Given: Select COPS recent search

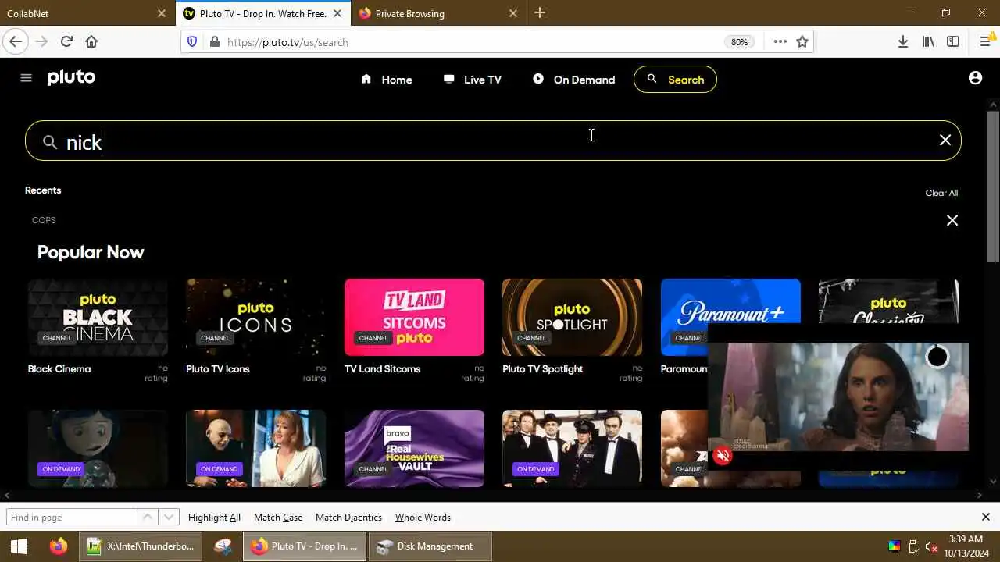Looking at the screenshot, I should tap(44, 220).
